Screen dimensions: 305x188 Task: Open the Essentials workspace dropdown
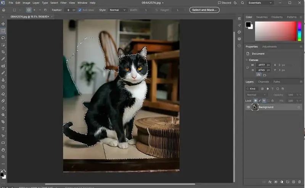point(260,3)
